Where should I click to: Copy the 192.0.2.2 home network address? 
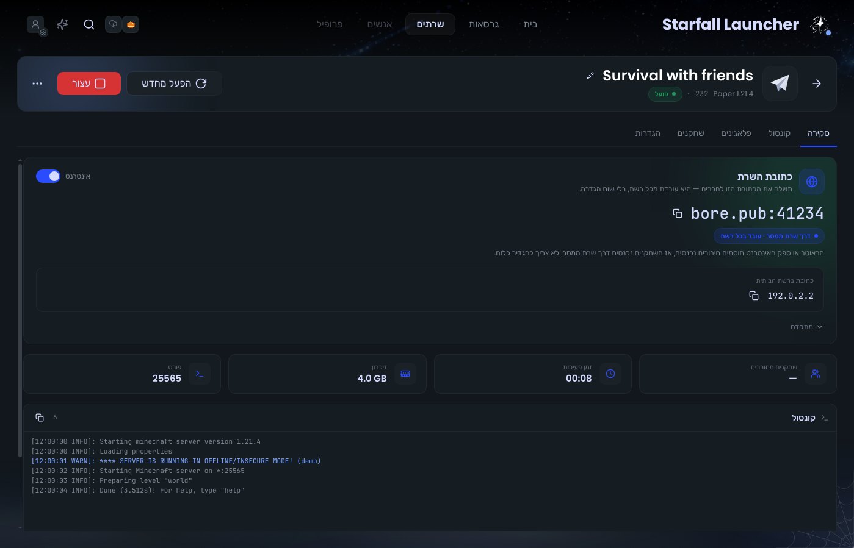tap(754, 296)
